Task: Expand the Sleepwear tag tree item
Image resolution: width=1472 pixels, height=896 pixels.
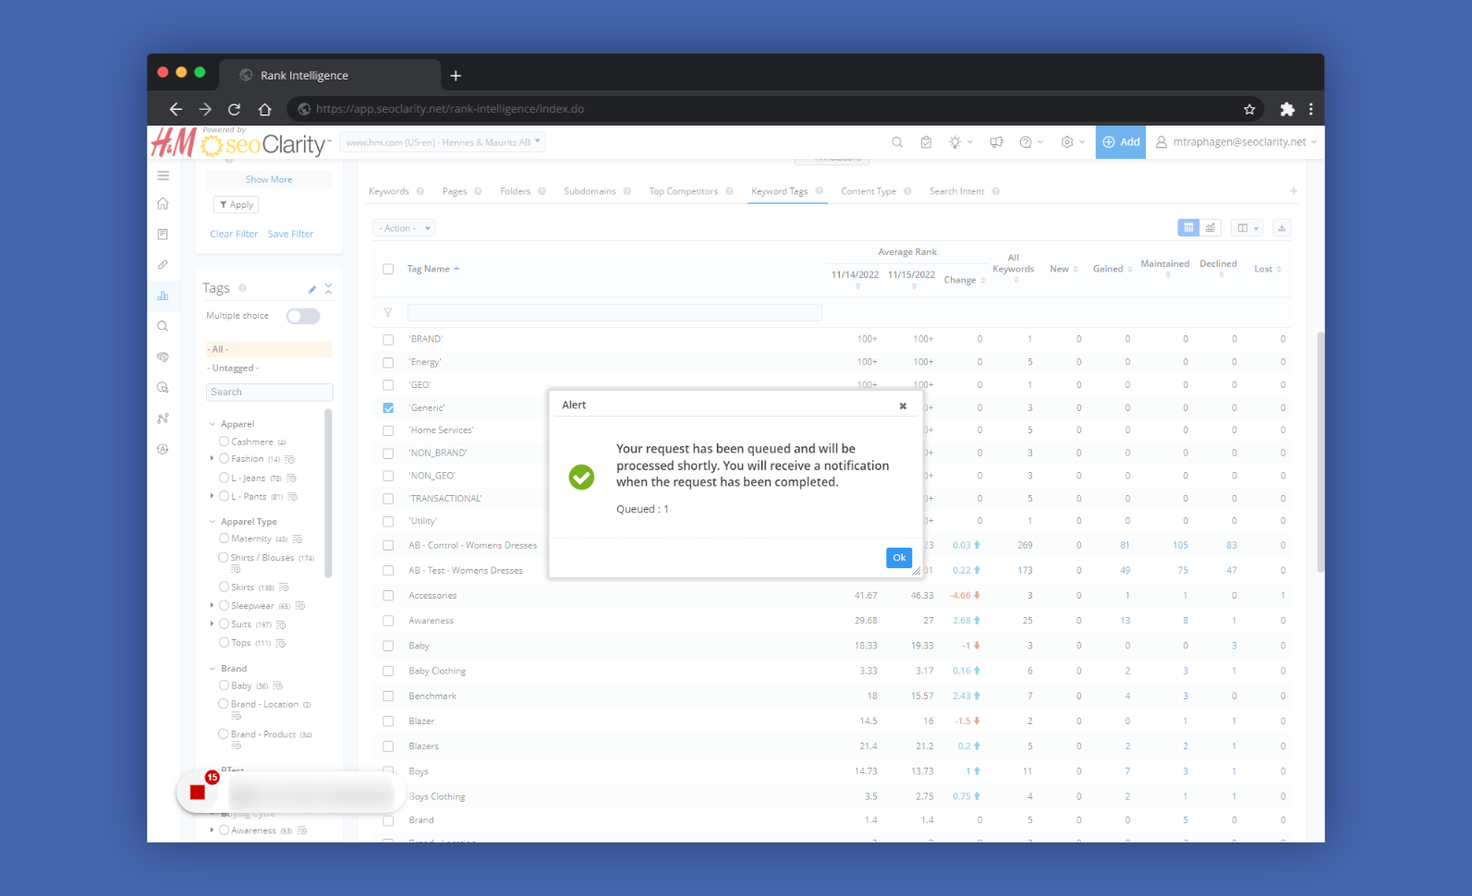Action: [x=213, y=605]
